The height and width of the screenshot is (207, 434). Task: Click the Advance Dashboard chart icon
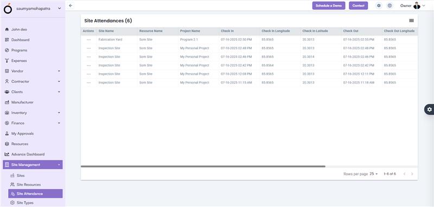pyautogui.click(x=7, y=154)
